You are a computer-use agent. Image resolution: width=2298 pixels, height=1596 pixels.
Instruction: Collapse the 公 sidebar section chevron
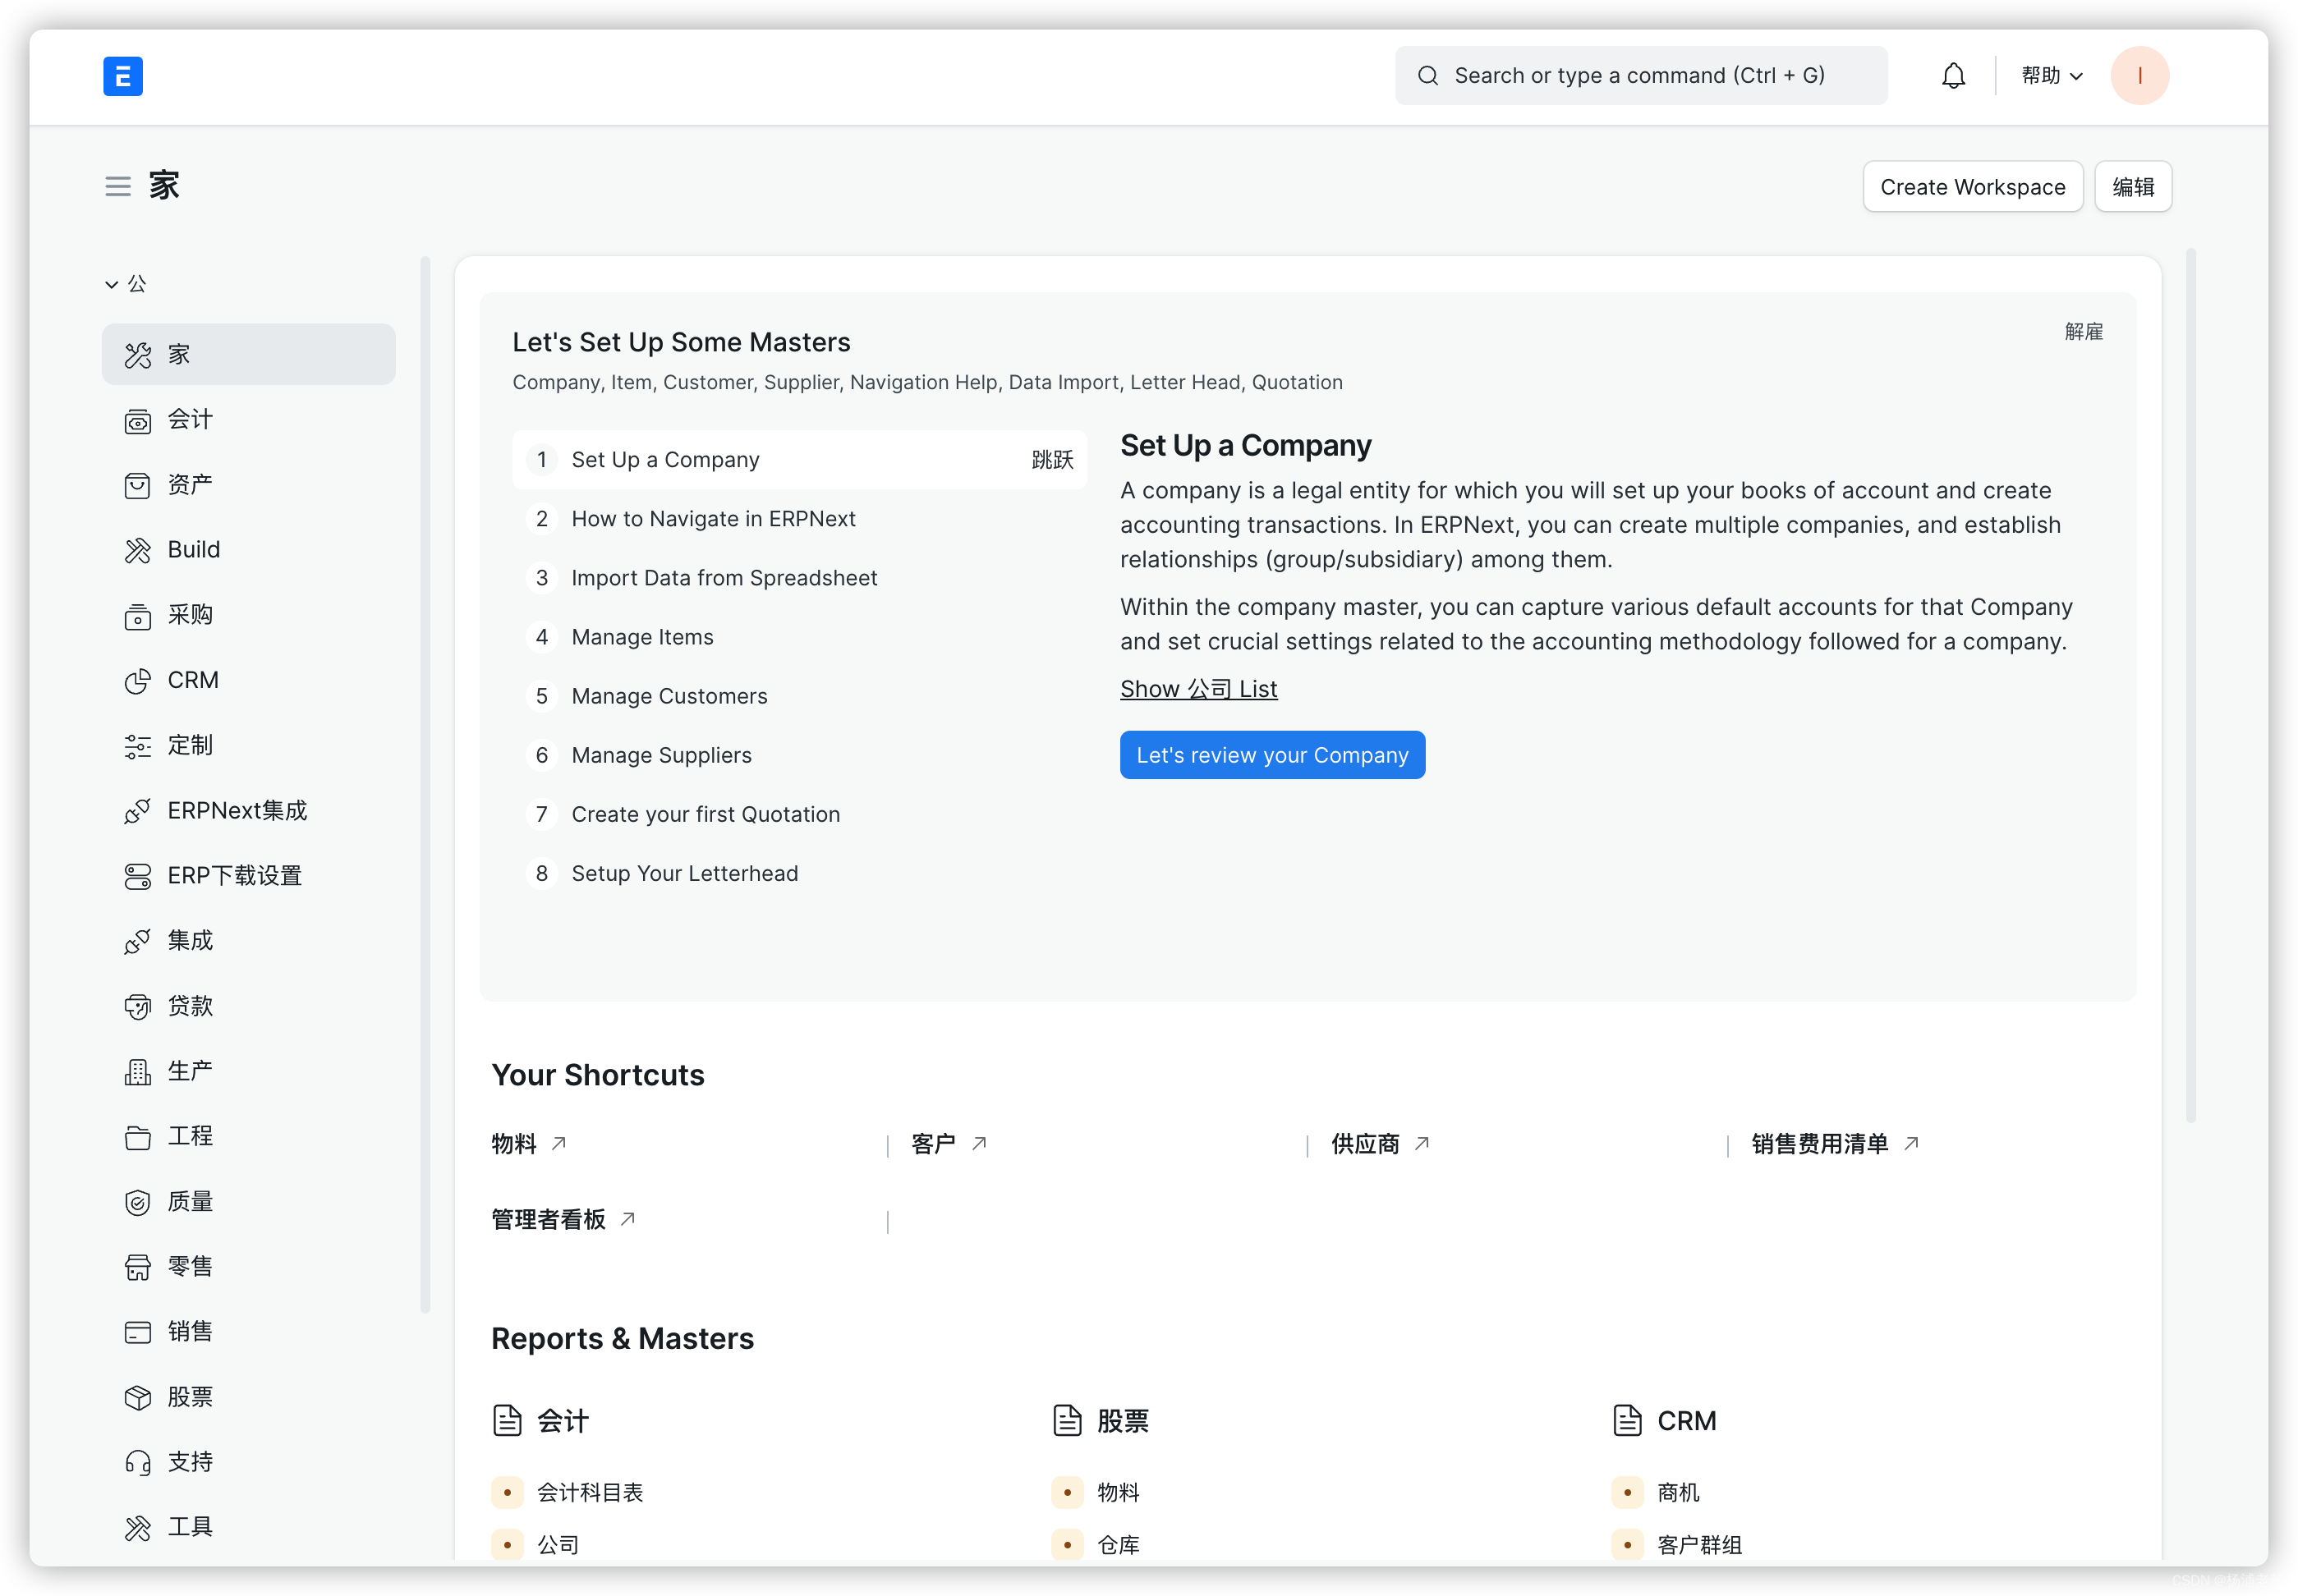(x=112, y=285)
